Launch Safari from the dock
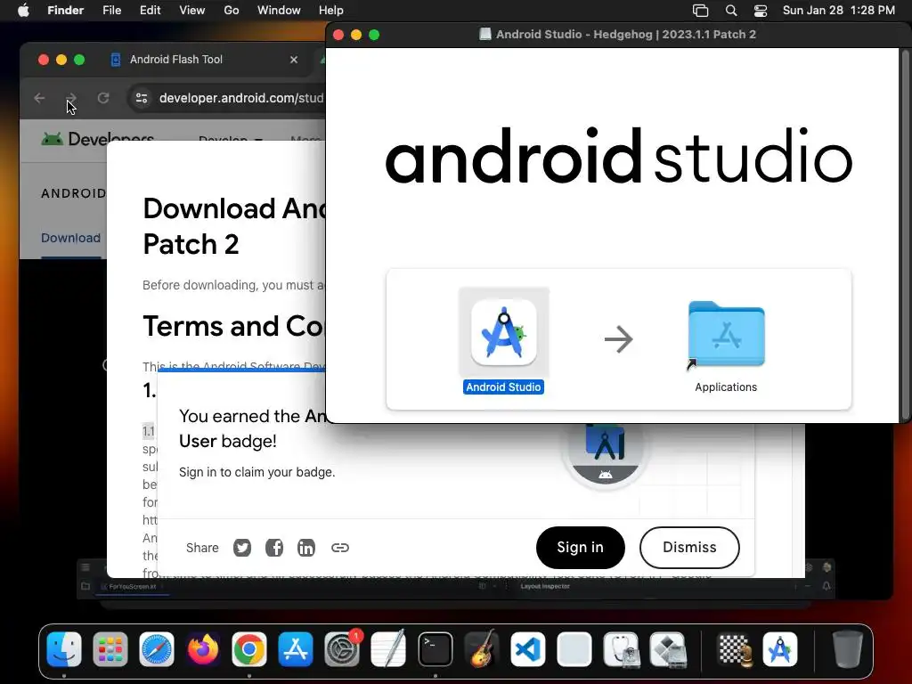Screen dimensions: 912x684 pyautogui.click(x=157, y=649)
